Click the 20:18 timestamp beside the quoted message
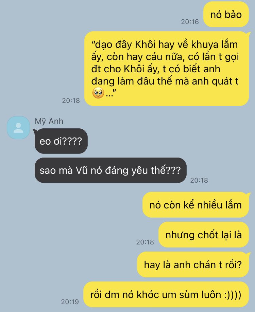This screenshot has height=312, width=255. (x=71, y=100)
